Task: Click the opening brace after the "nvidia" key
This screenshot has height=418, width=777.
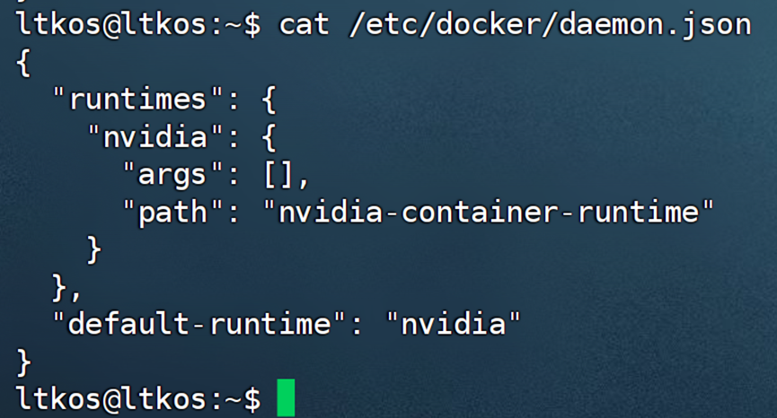Action: pos(268,135)
